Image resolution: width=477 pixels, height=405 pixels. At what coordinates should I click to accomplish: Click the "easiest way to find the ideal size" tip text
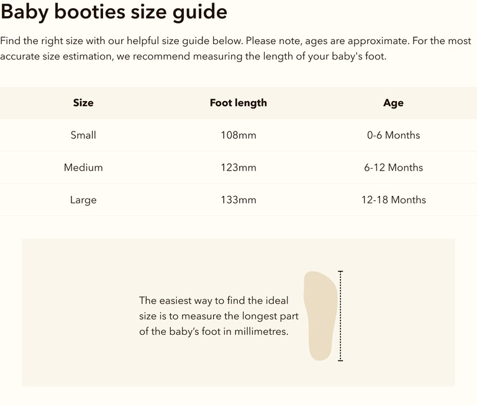pos(219,316)
